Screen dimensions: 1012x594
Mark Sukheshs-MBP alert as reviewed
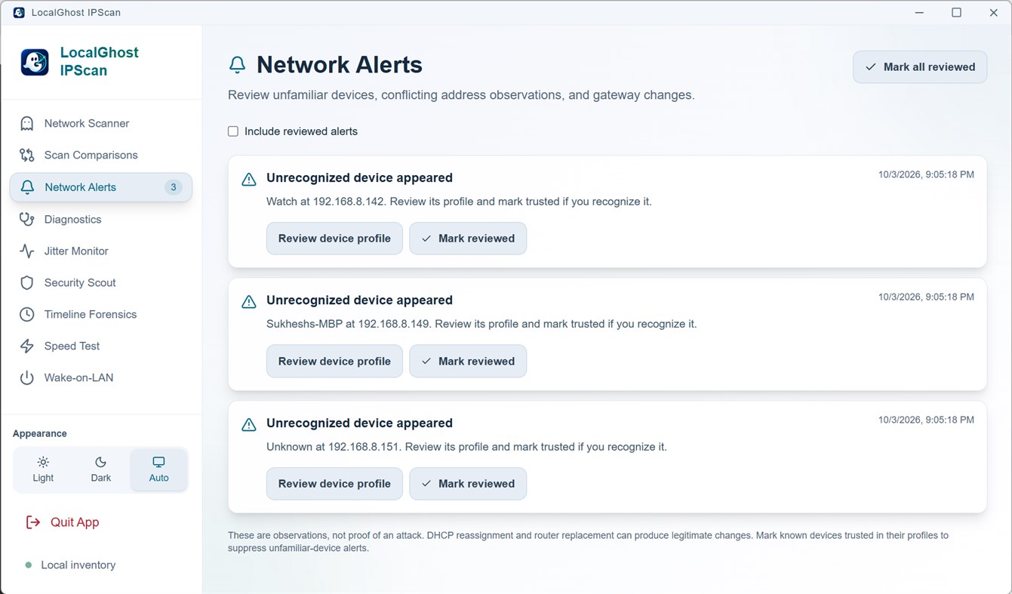click(468, 361)
